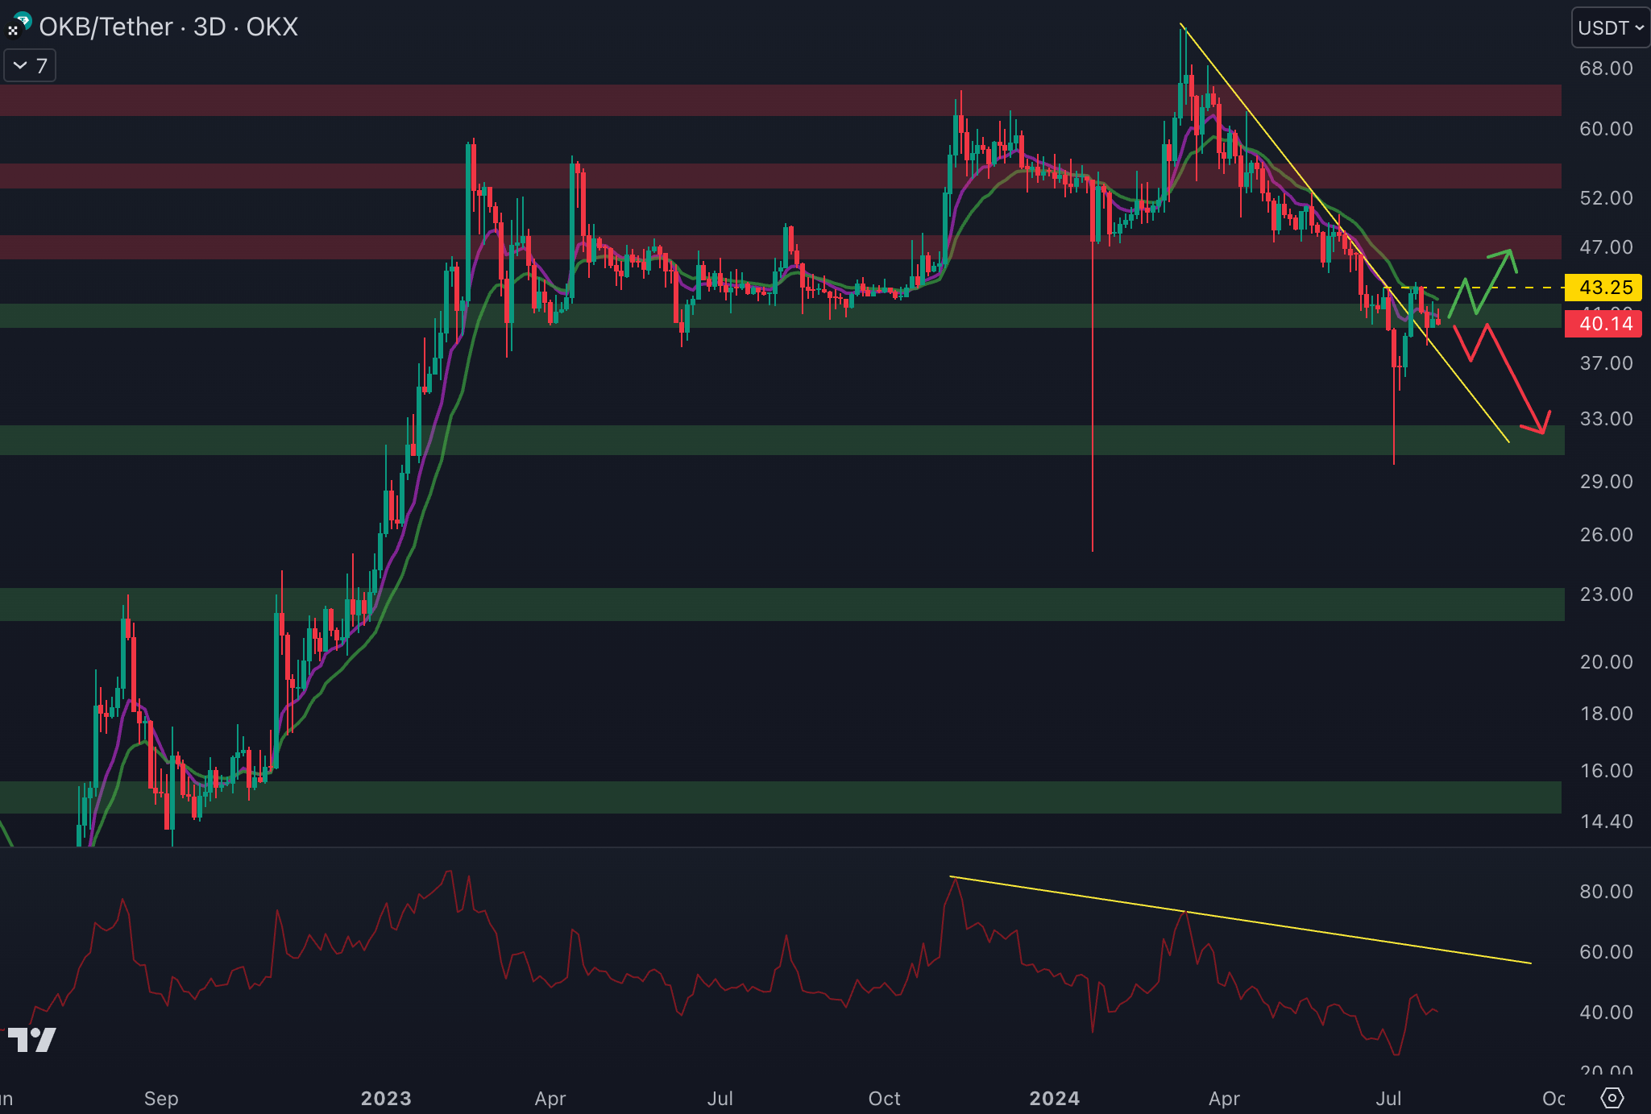
Task: Click the red 40.14 current price label
Action: (1603, 324)
